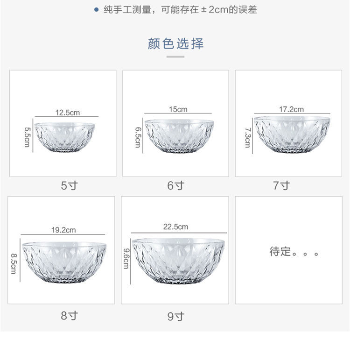Click the 12.5cm width label
The width and height of the screenshot is (350, 347).
pyautogui.click(x=68, y=112)
